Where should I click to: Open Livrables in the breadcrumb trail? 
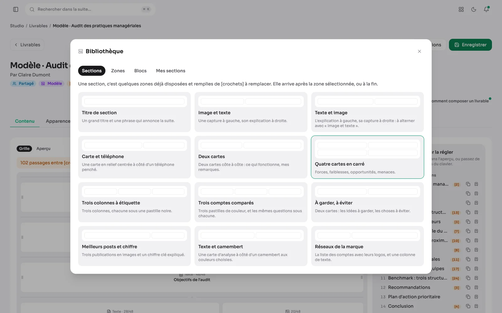tap(38, 26)
